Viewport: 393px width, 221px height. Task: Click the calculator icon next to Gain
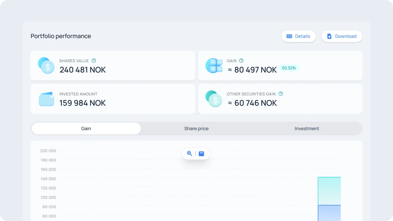pyautogui.click(x=214, y=66)
